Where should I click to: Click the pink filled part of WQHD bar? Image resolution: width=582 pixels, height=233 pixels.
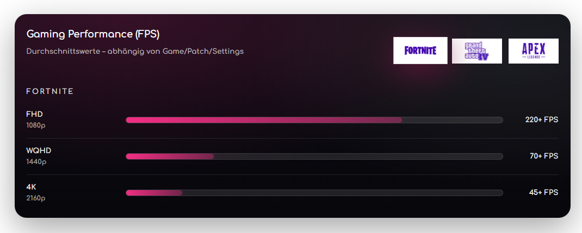click(x=169, y=156)
